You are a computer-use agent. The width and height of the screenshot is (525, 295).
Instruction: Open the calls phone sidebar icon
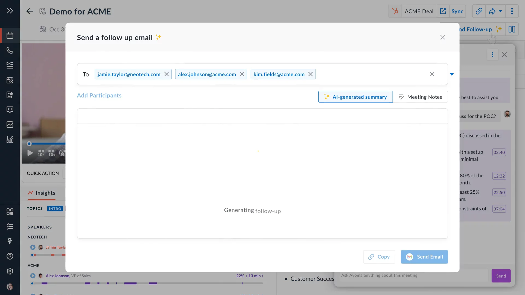click(x=10, y=50)
